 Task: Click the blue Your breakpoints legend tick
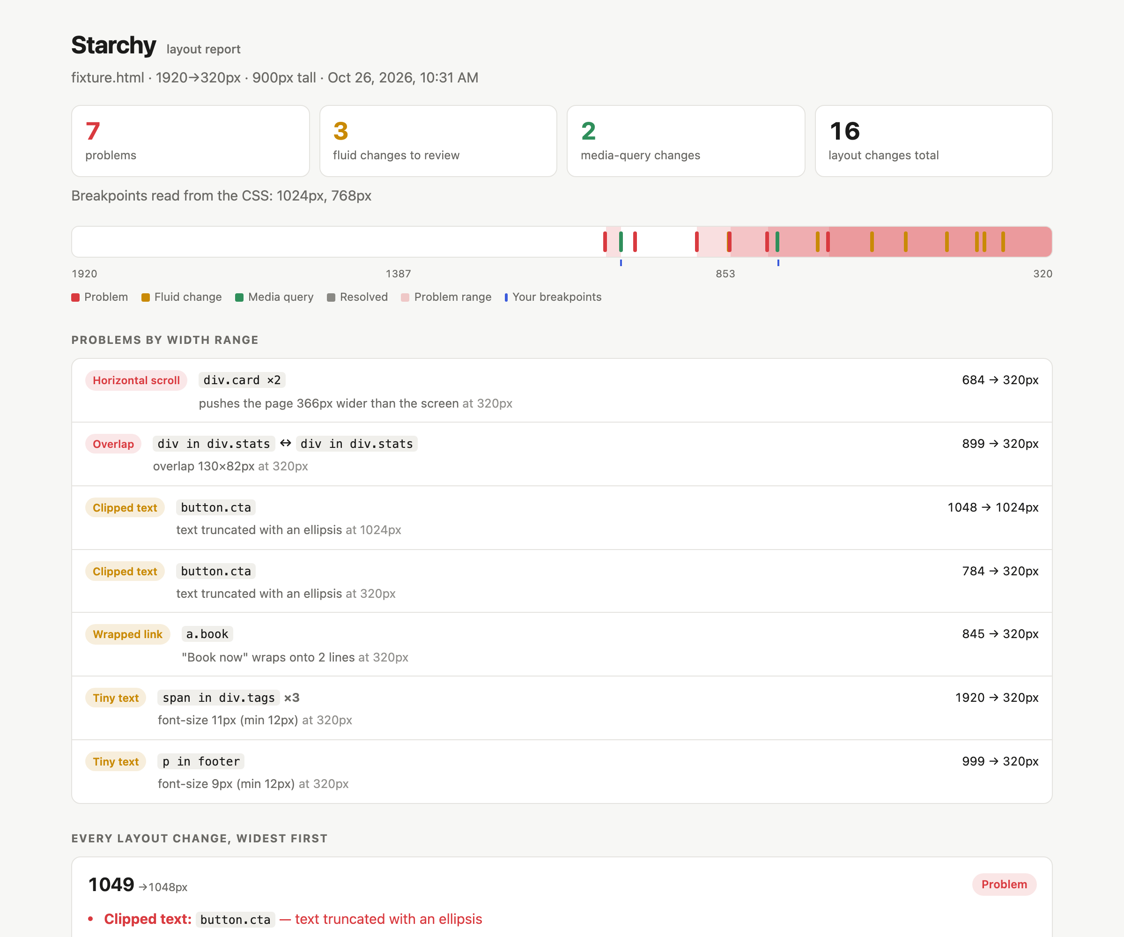(506, 297)
